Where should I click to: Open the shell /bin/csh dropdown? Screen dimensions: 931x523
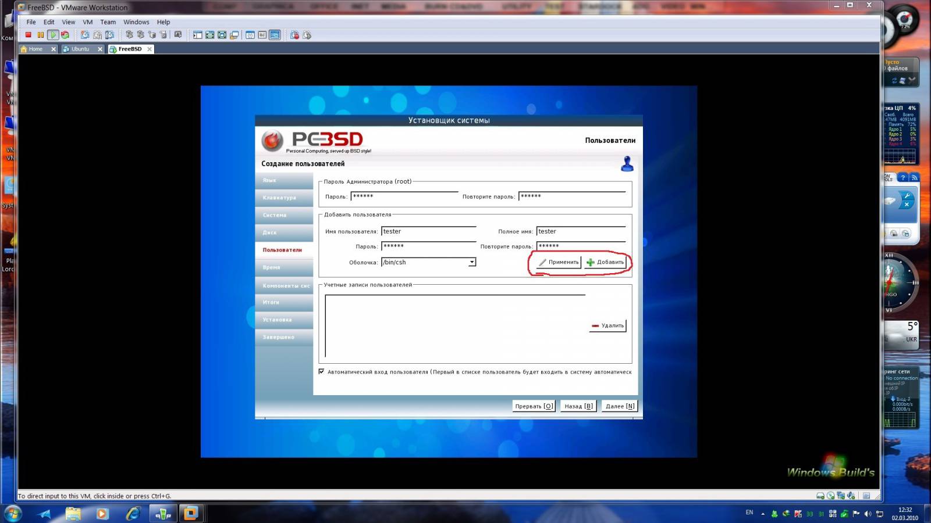[472, 262]
